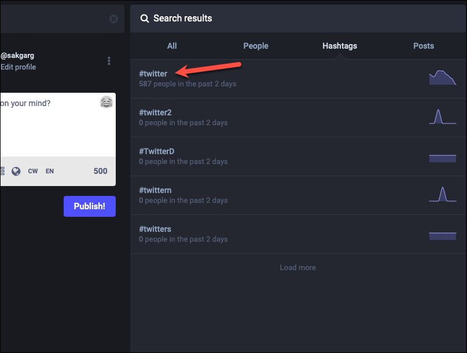This screenshot has height=353, width=467.
Task: Open the Posts tab
Action: tap(424, 46)
